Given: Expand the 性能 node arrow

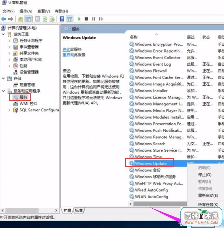Looking at the screenshot, I should (9, 66).
